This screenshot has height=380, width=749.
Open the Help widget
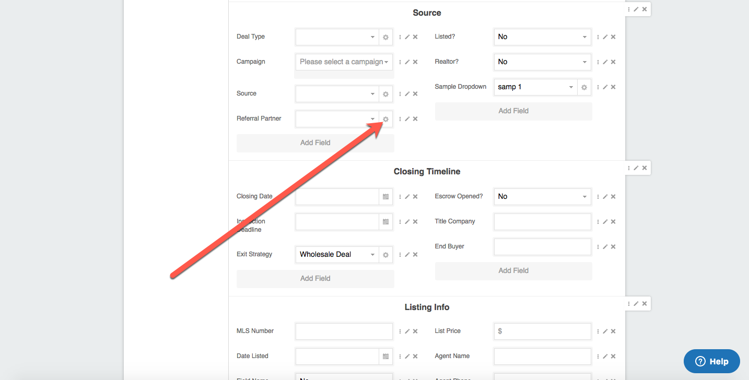pos(711,361)
